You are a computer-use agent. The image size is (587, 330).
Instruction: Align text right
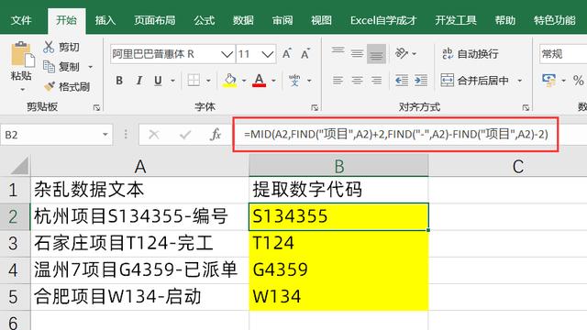tap(376, 80)
